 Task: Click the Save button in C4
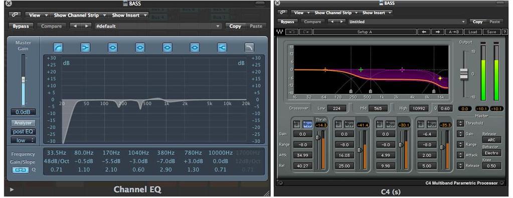pos(491,32)
